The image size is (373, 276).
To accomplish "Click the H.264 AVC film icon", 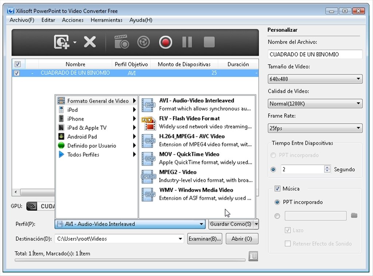I will (149, 141).
